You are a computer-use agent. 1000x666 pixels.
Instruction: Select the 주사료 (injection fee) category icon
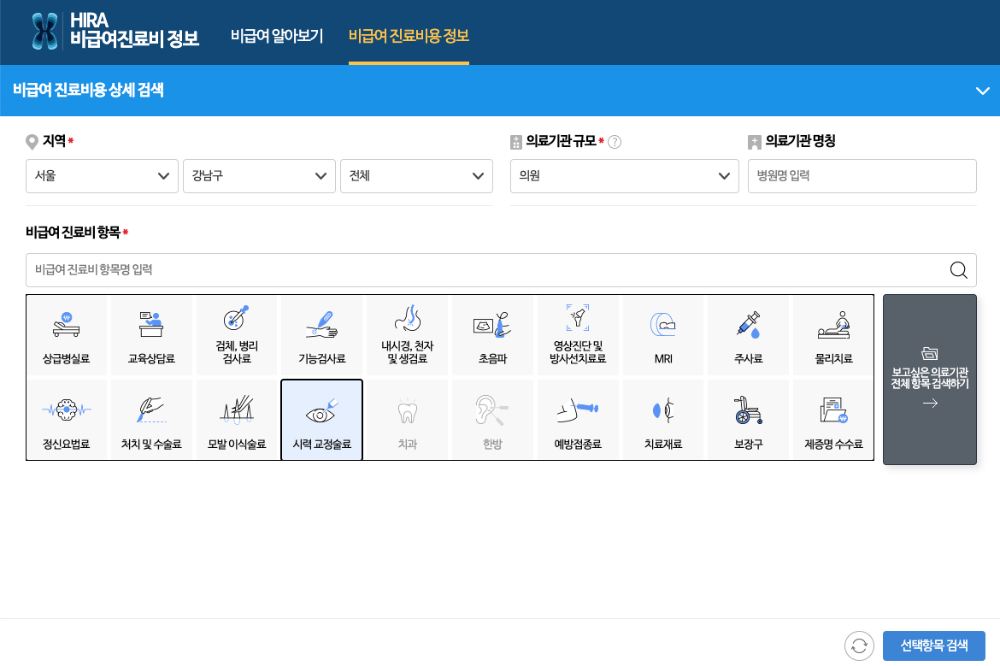tap(748, 335)
